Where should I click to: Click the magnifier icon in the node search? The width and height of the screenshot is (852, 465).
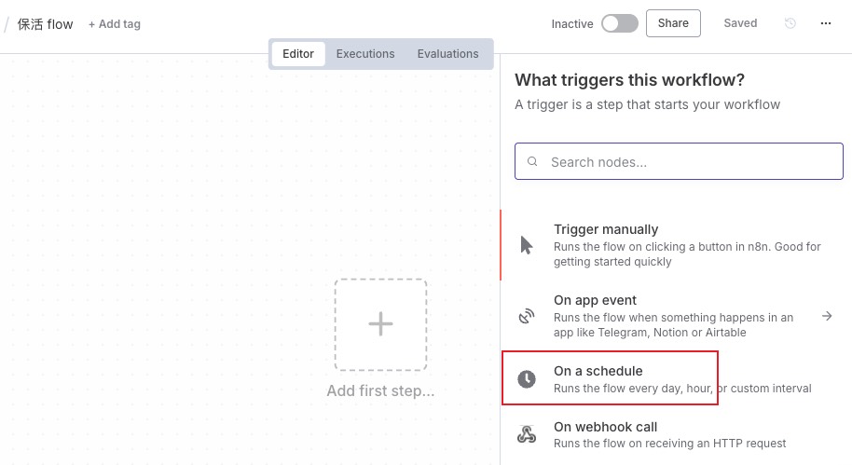point(533,161)
